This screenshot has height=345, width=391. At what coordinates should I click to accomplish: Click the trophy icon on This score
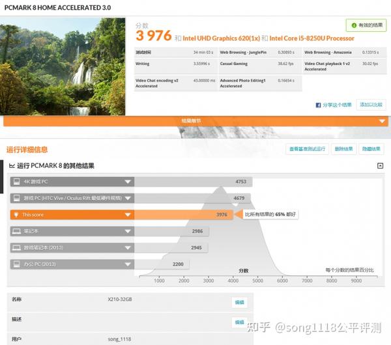click(16, 215)
